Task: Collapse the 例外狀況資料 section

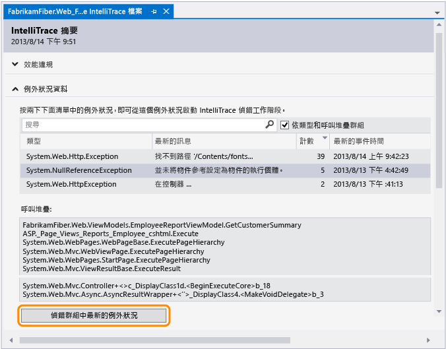Action: [x=15, y=89]
